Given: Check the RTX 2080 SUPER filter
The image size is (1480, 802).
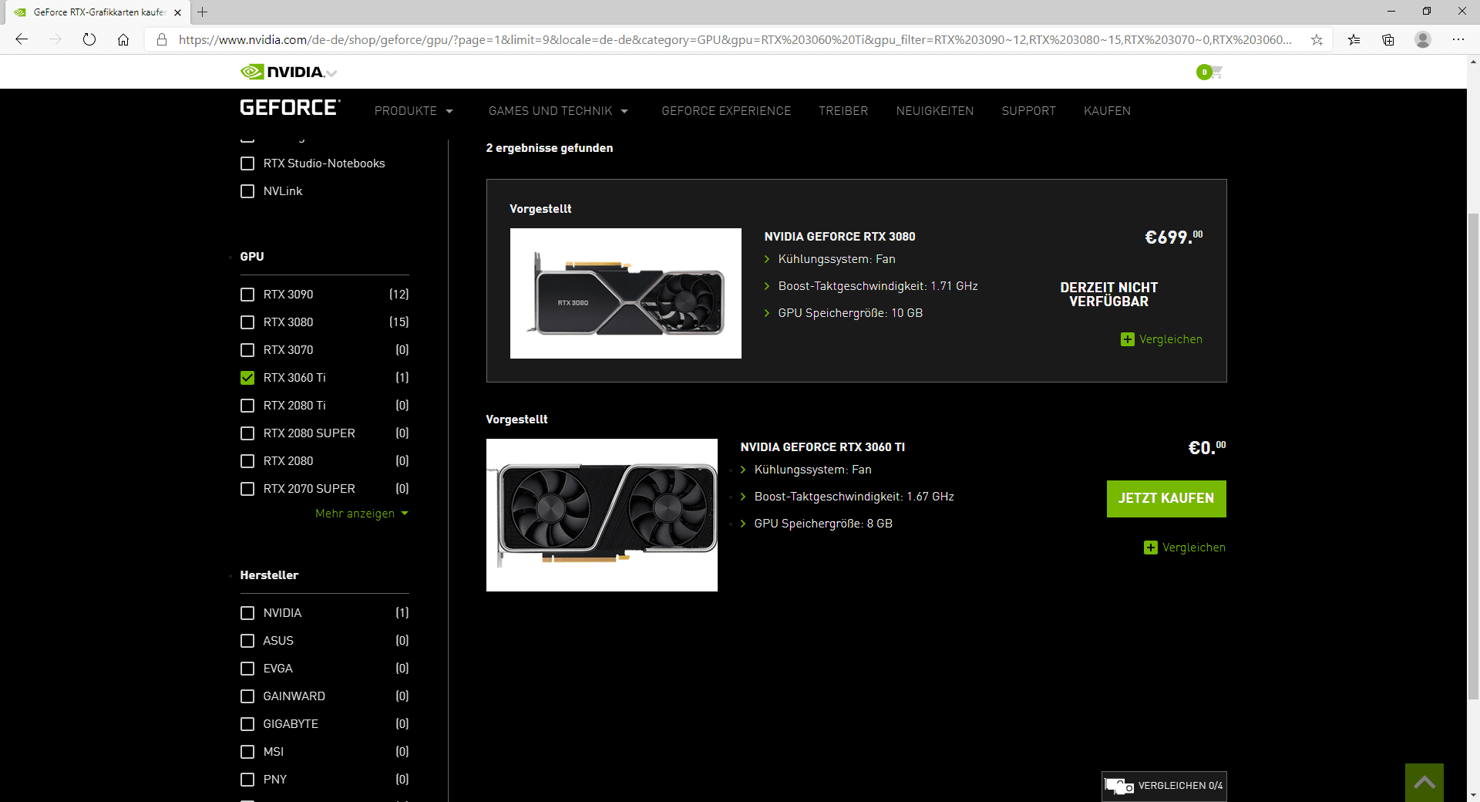Looking at the screenshot, I should (247, 433).
